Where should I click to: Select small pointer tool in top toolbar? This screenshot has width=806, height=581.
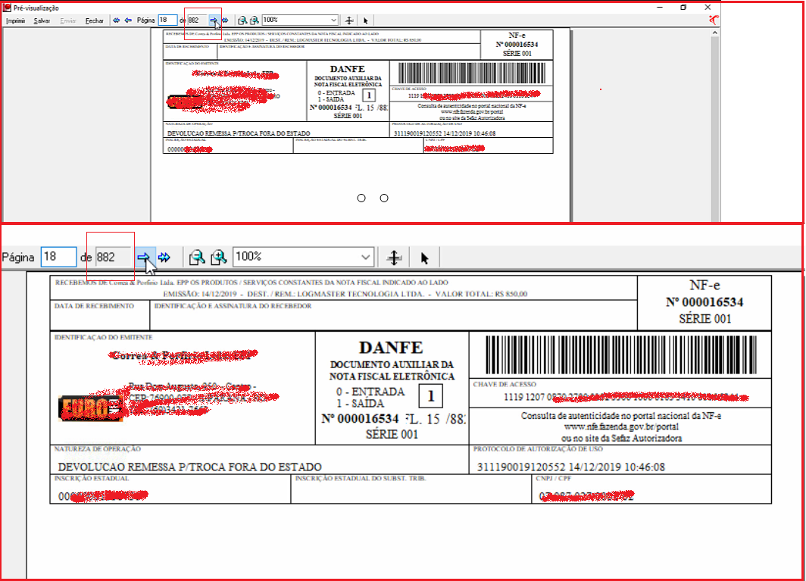(x=365, y=20)
